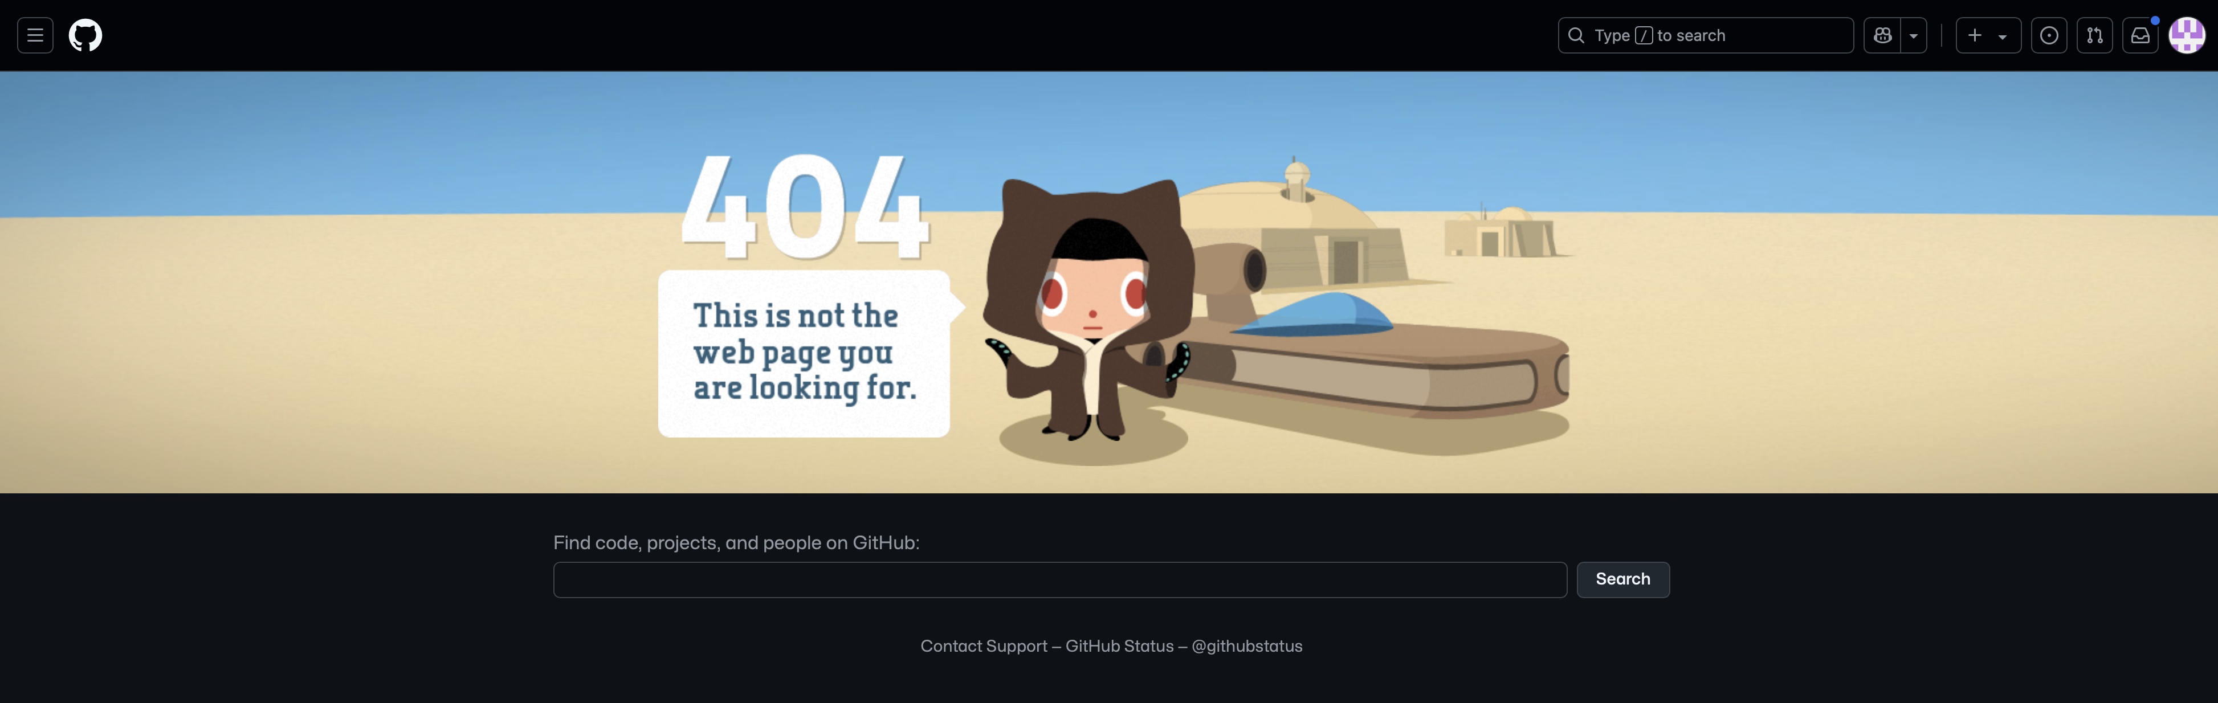The image size is (2218, 703).
Task: Click the large 404 graphic
Action: click(x=805, y=207)
